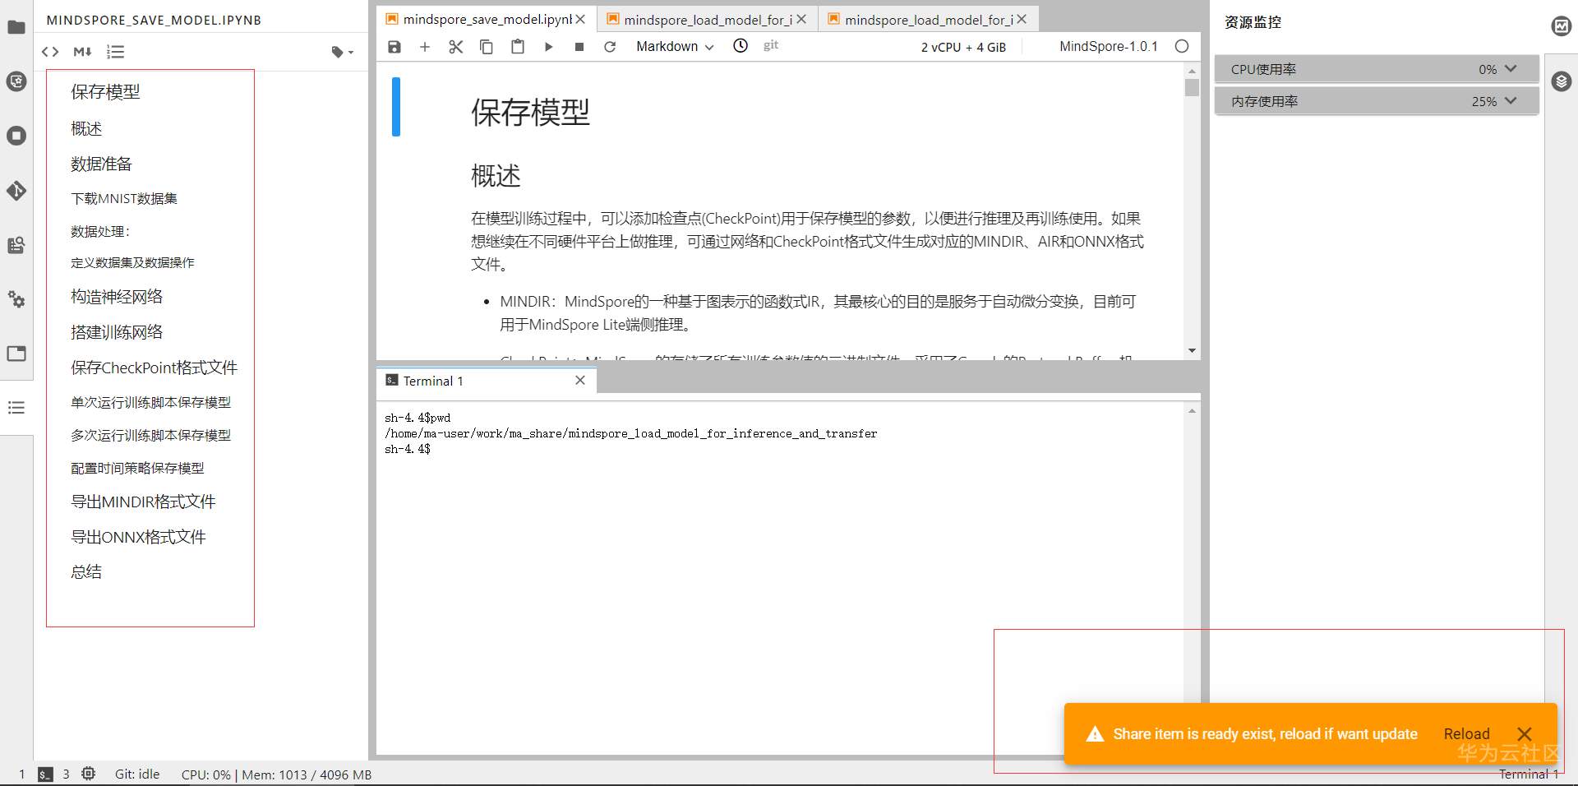Viewport: 1578px width, 786px height.
Task: Open the stacked layers icon in right sidebar
Action: coord(1562,81)
